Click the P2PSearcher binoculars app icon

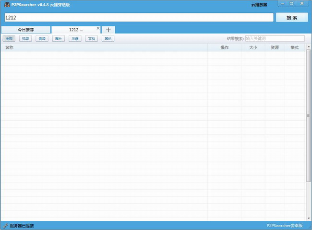[x=7, y=5]
